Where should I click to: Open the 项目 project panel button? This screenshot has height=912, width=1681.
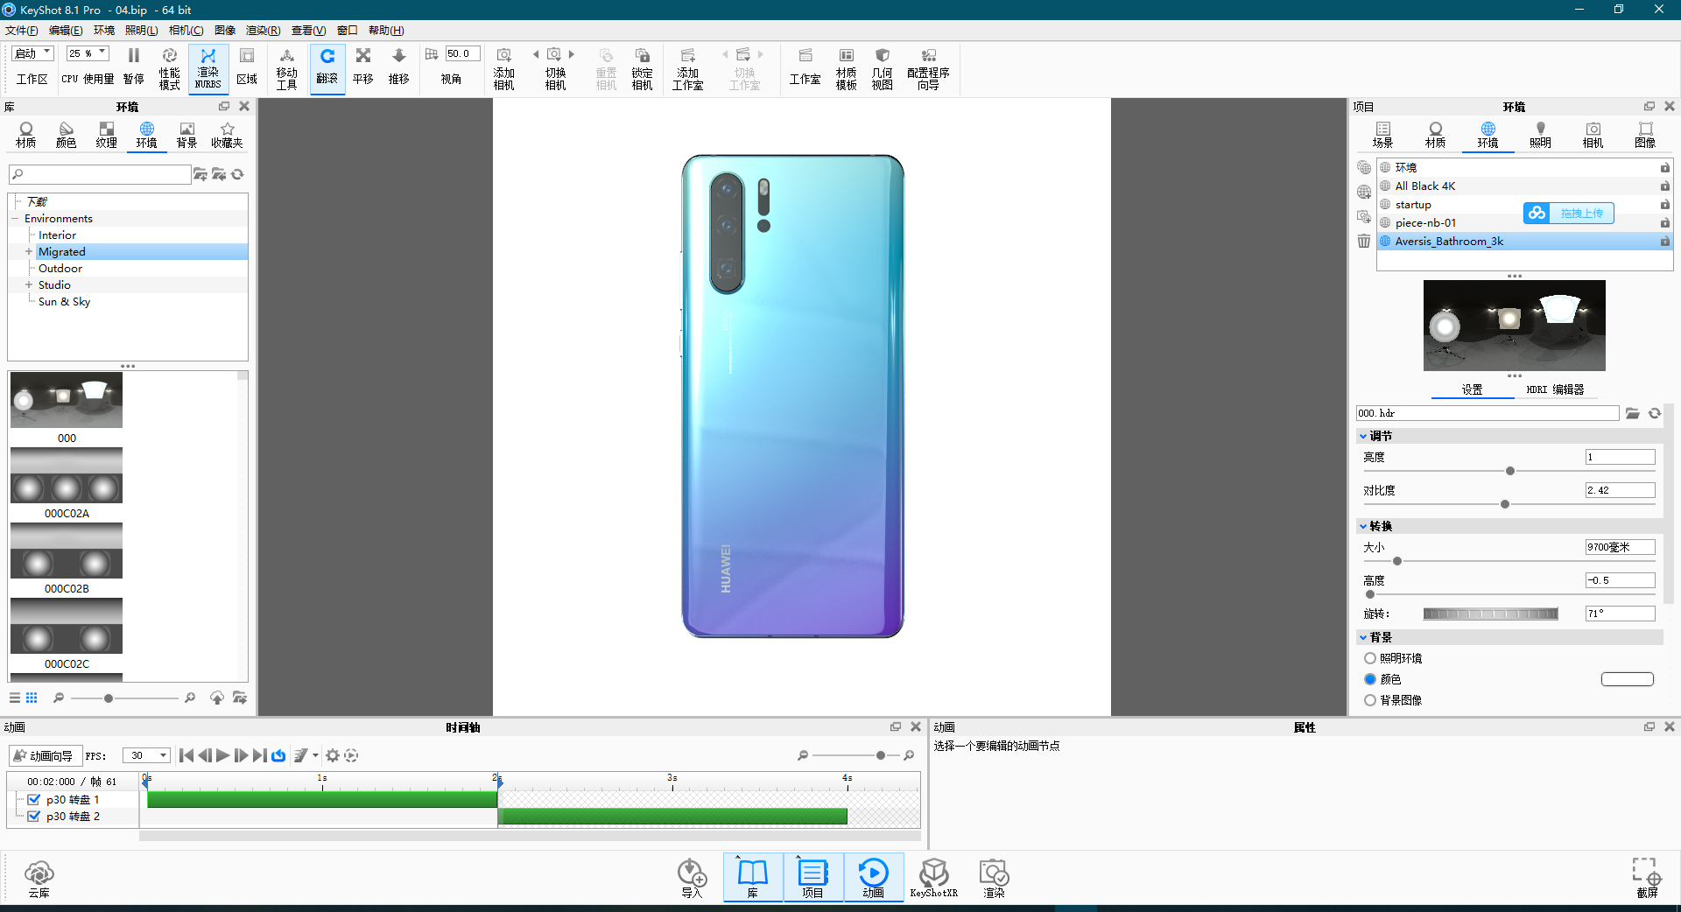click(812, 878)
